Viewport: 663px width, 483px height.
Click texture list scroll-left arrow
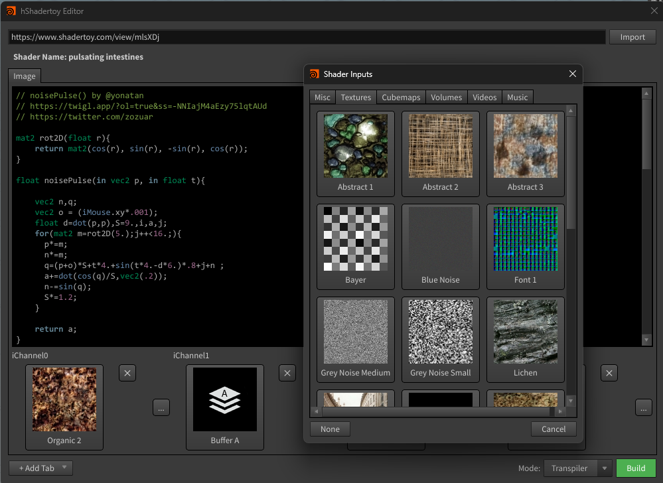point(317,411)
